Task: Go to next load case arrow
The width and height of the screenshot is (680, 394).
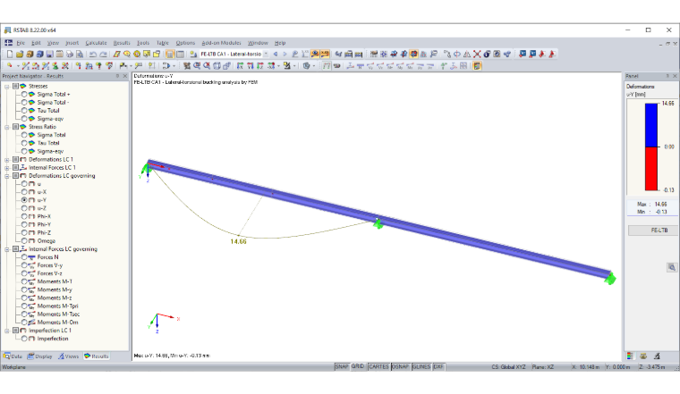Action: tap(285, 54)
